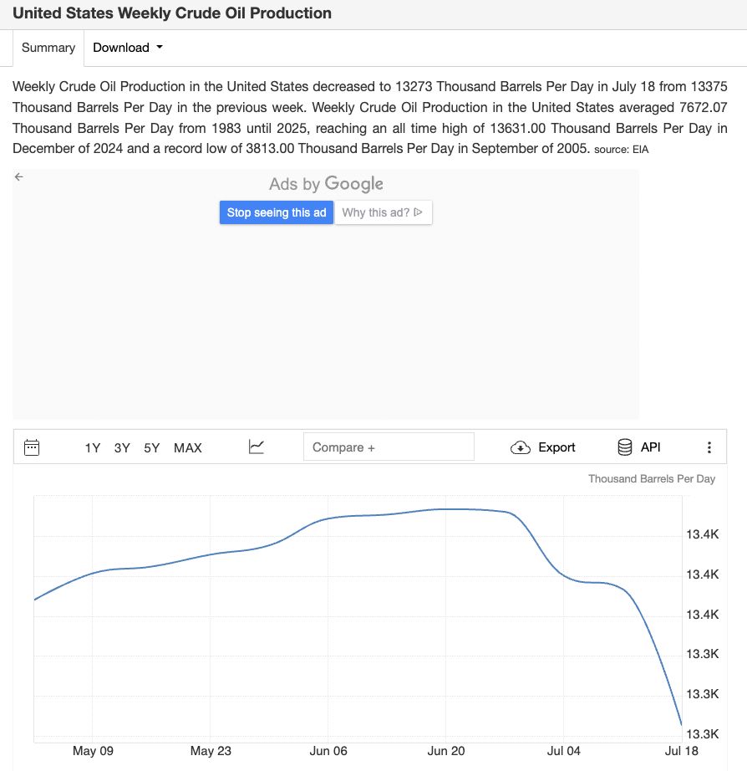Toggle the 5Y time range view
Image resolution: width=747 pixels, height=771 pixels.
point(151,447)
